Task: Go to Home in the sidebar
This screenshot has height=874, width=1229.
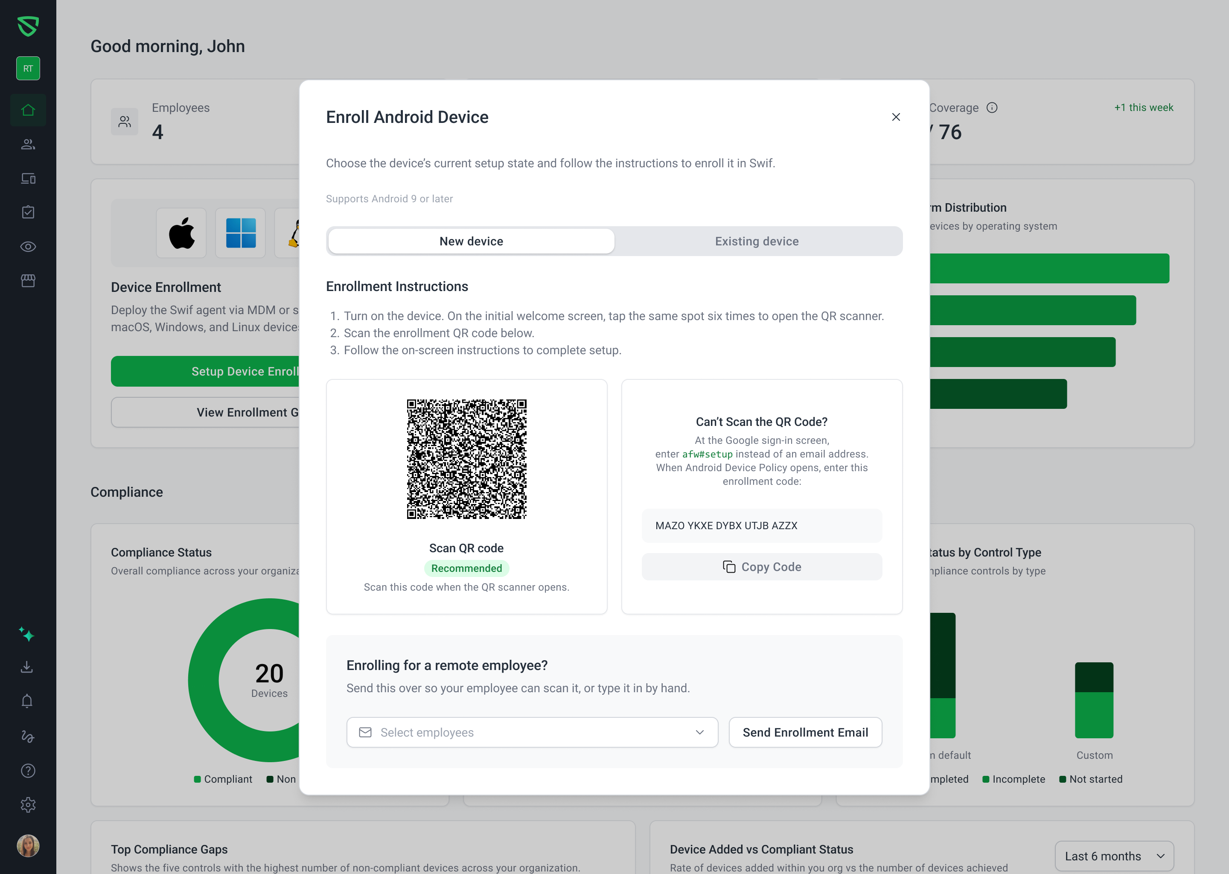Action: pyautogui.click(x=28, y=110)
